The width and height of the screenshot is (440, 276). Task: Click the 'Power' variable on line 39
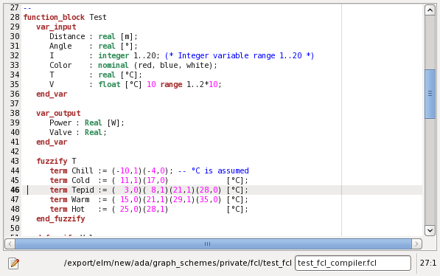(60, 123)
